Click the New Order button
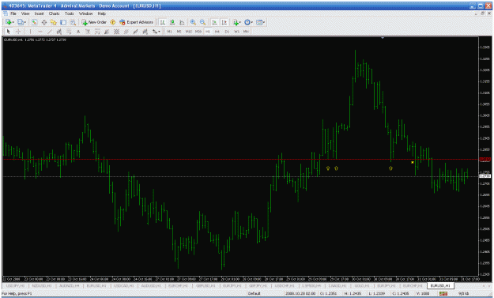The height and width of the screenshot is (298, 494). coord(94,22)
